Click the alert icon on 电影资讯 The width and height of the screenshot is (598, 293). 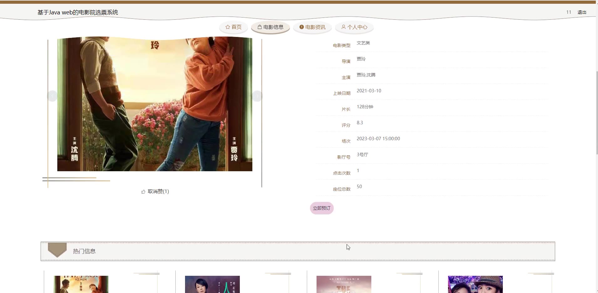pyautogui.click(x=302, y=27)
